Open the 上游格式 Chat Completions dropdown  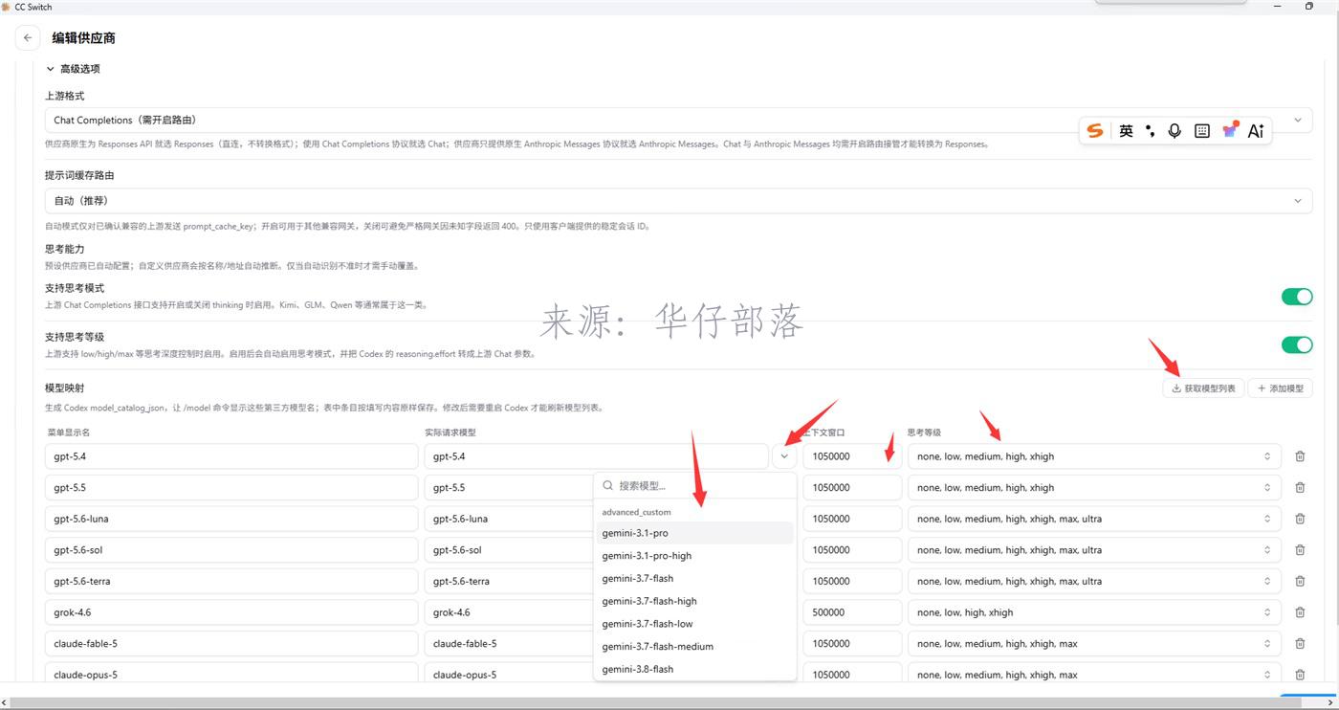[x=678, y=120]
